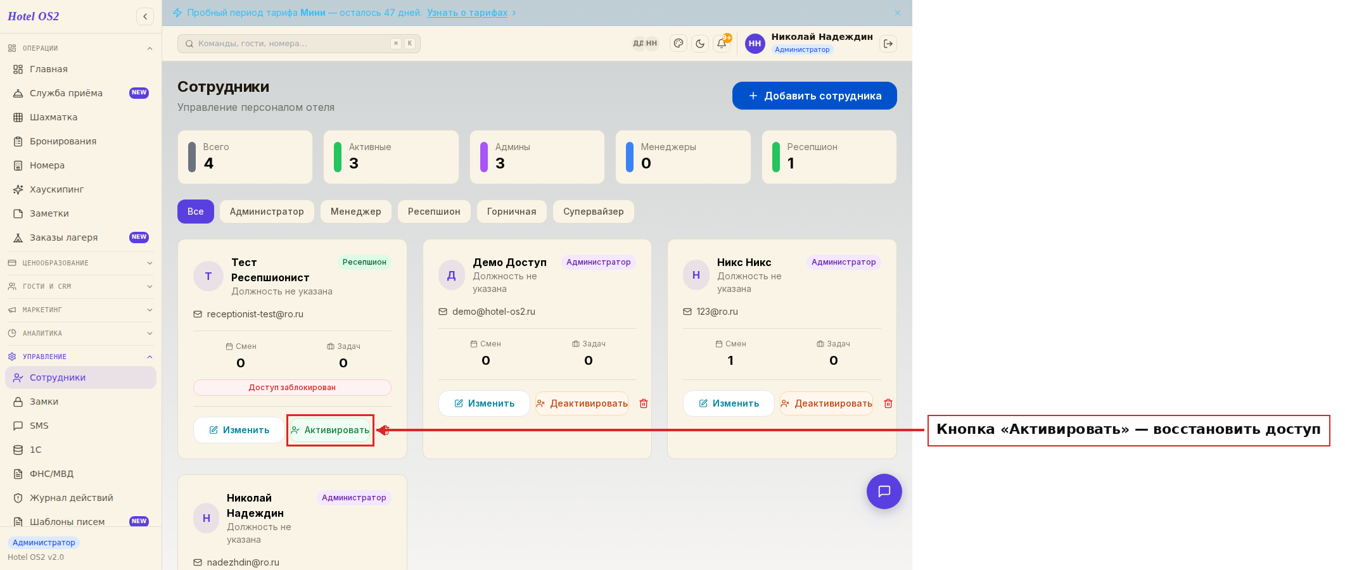Expand the ЦЕНООБРАЗОВАНИЕ section
1345x570 pixels.
tap(81, 263)
